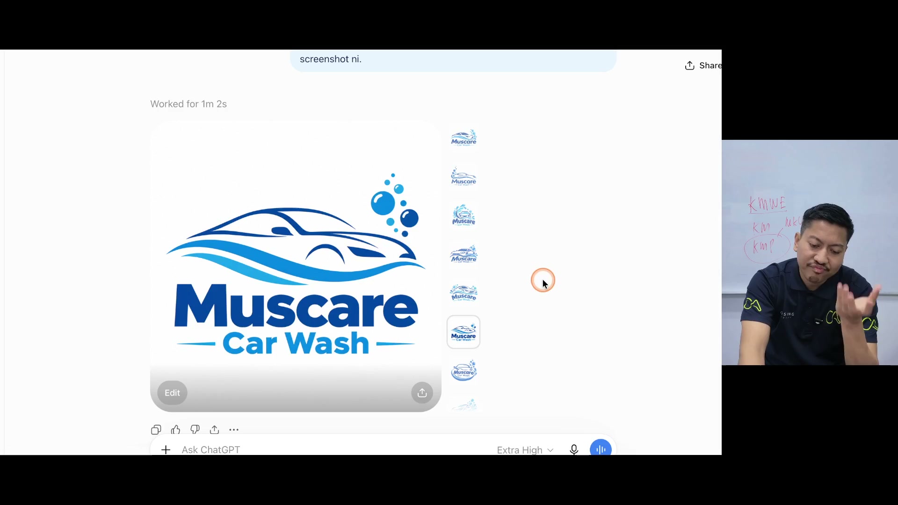The width and height of the screenshot is (898, 505).
Task: Select the highlighted sixth logo thumbnail
Action: point(463,332)
